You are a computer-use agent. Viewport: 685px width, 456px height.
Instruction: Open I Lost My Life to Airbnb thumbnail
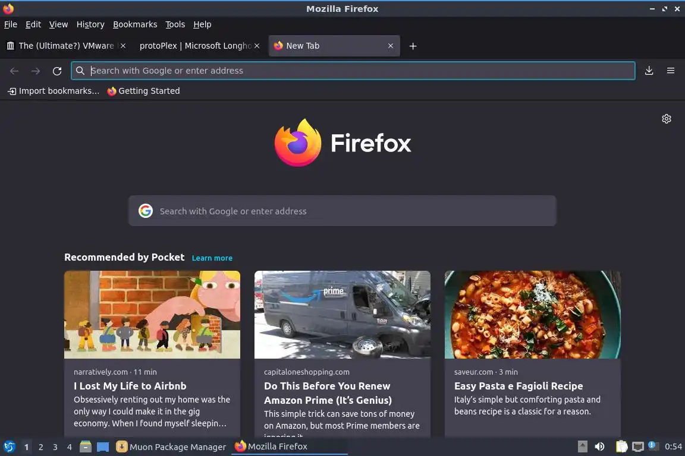click(152, 315)
